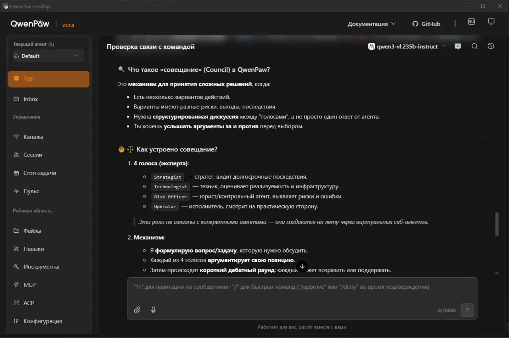This screenshot has height=338, width=509.
Task: Click the Навыки magic-wand icon
Action: click(16, 249)
